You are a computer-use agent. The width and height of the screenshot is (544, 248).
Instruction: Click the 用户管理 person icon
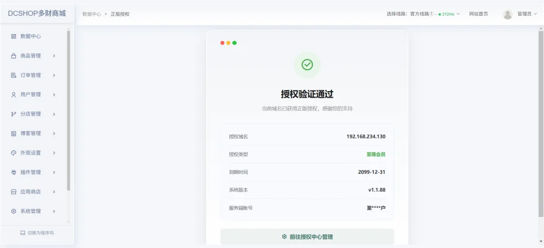[14, 94]
